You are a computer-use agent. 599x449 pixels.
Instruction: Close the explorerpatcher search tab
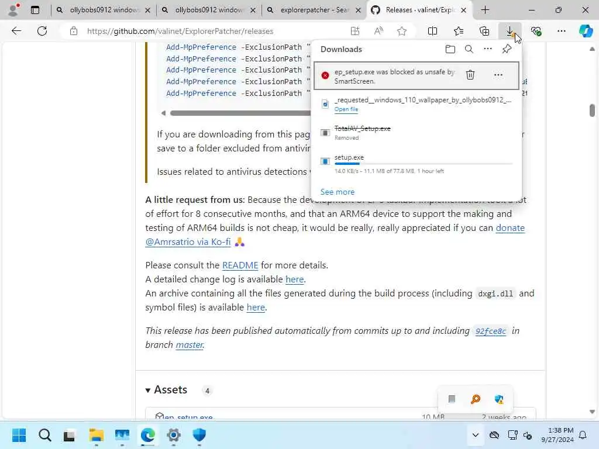click(x=359, y=11)
